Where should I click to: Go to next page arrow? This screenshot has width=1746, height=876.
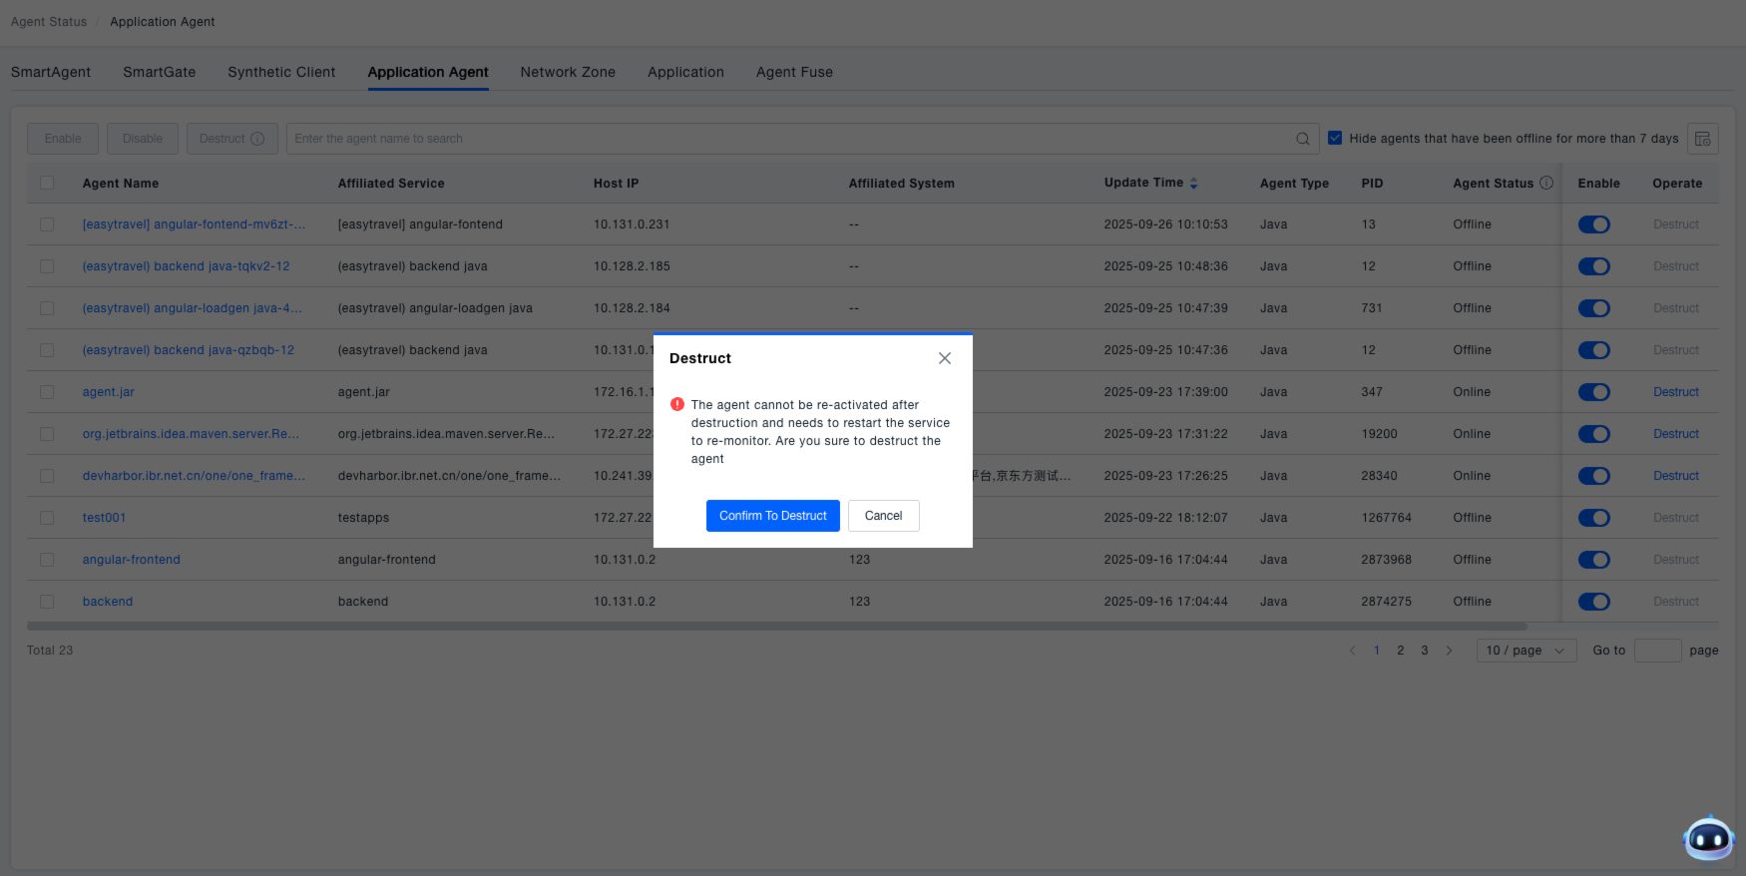tap(1449, 651)
